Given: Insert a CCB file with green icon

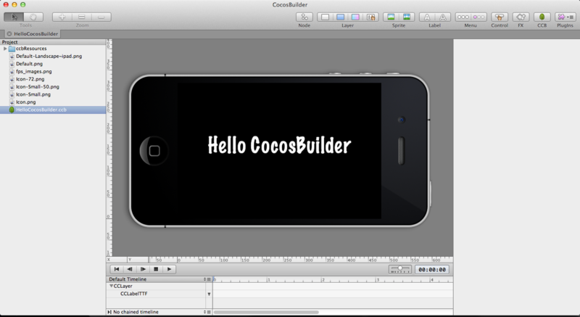Looking at the screenshot, I should [x=542, y=17].
